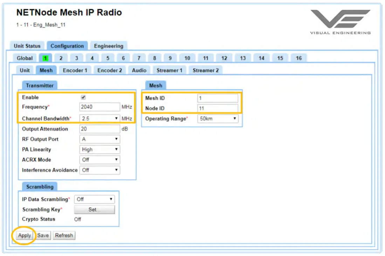
Task: Click the Frequency input field
Action: click(100, 107)
